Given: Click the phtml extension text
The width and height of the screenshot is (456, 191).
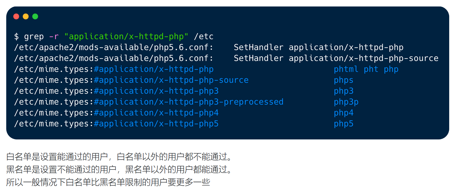Looking at the screenshot, I should (x=346, y=69).
